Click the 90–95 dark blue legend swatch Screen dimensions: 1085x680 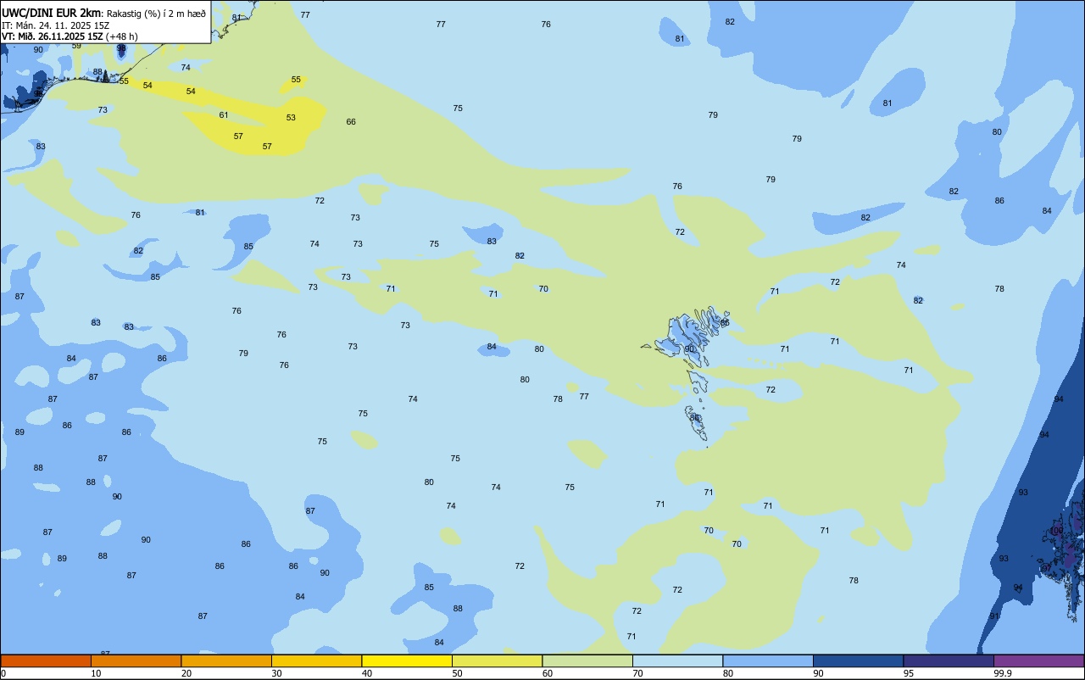pos(858,660)
